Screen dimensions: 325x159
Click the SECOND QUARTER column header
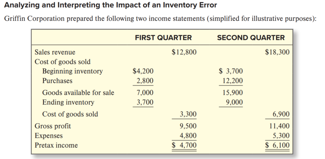click(250, 38)
